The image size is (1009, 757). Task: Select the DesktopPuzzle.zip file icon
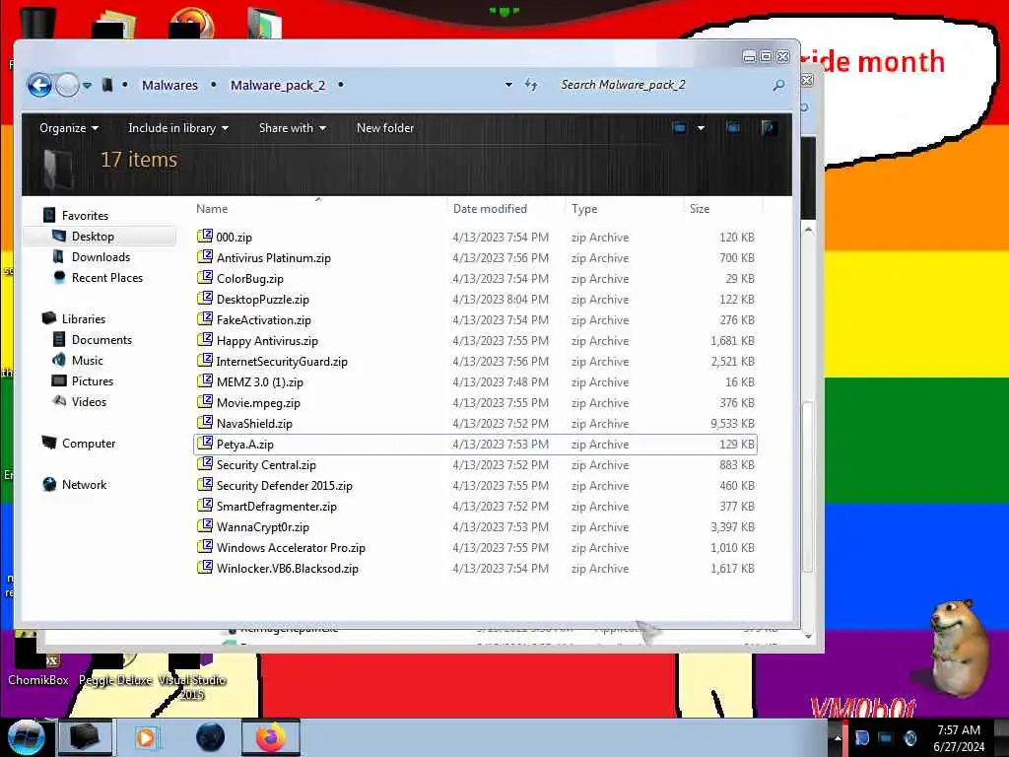point(205,298)
